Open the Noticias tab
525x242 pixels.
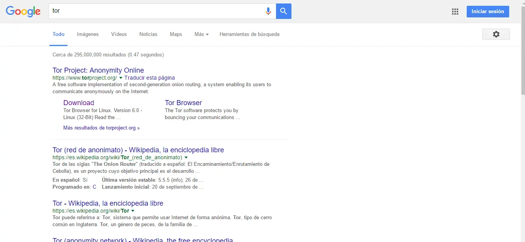click(x=148, y=34)
